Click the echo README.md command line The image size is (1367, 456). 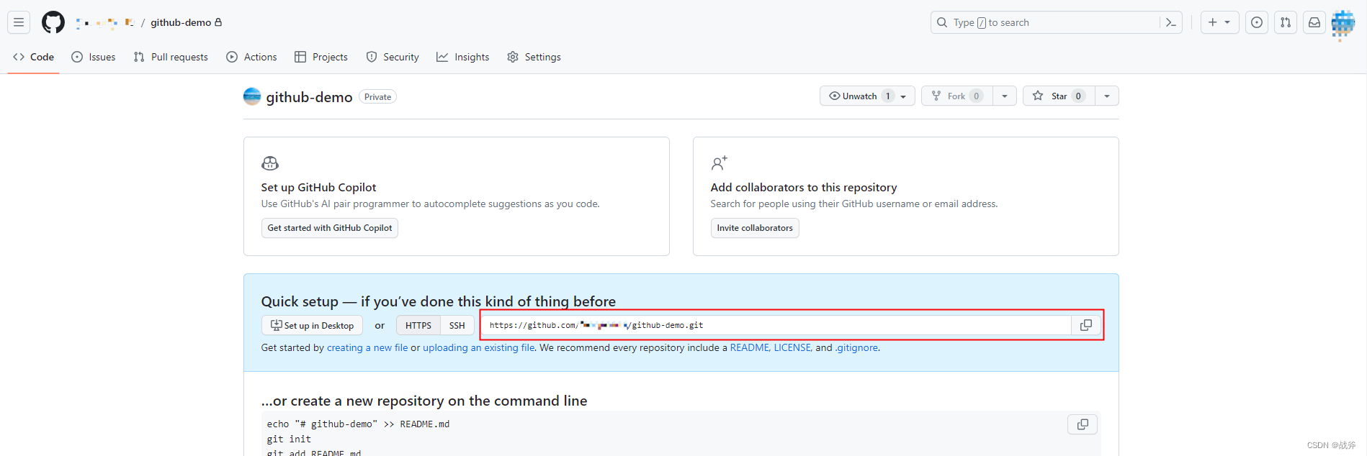(x=358, y=424)
